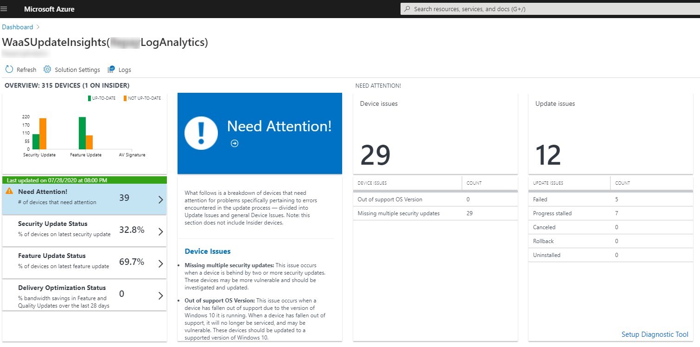Click the Last updated green status bar
700x347 pixels.
coord(84,180)
